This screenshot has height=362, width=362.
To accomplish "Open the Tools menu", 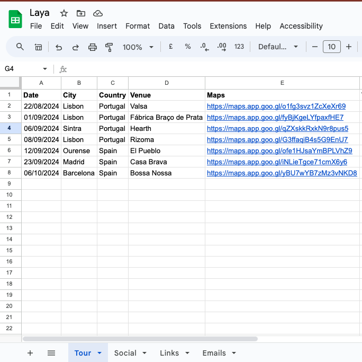I will coord(192,26).
